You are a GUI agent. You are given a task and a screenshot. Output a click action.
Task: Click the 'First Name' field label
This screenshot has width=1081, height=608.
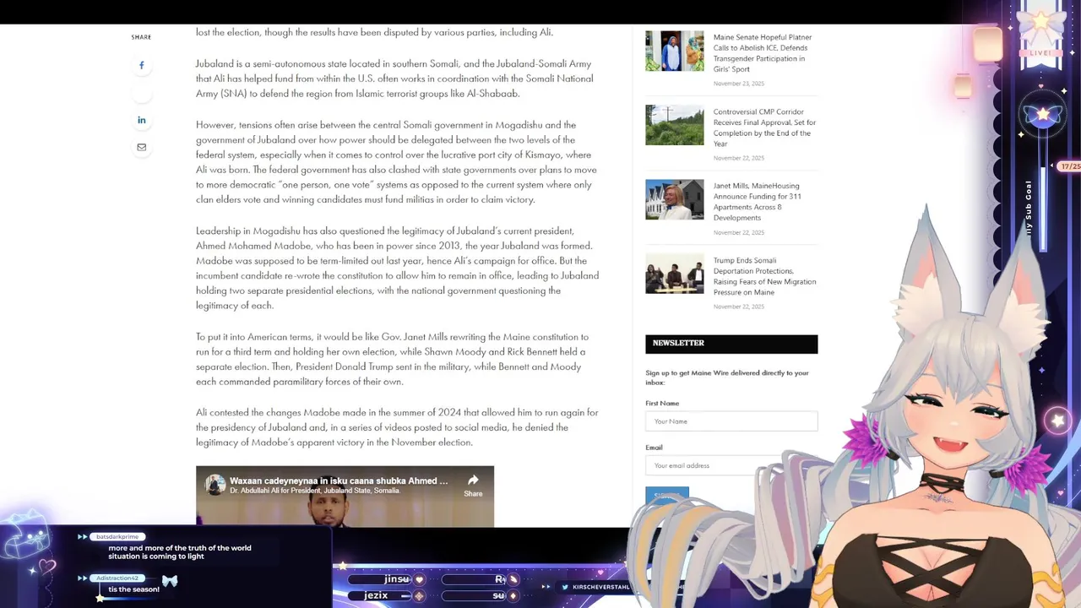point(662,404)
